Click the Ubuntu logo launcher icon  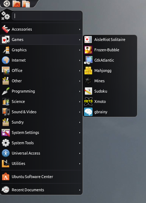tap(7, 4)
